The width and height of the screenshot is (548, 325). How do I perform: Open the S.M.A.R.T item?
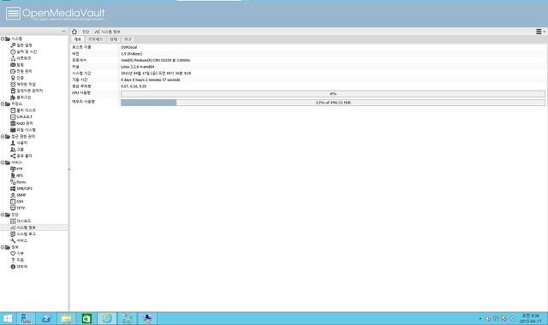[21, 117]
